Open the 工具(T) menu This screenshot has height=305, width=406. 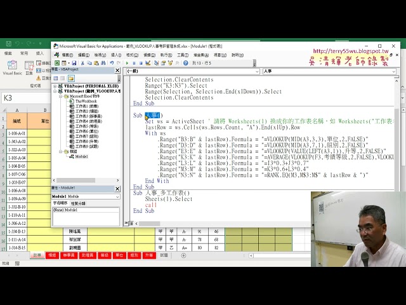[182, 55]
